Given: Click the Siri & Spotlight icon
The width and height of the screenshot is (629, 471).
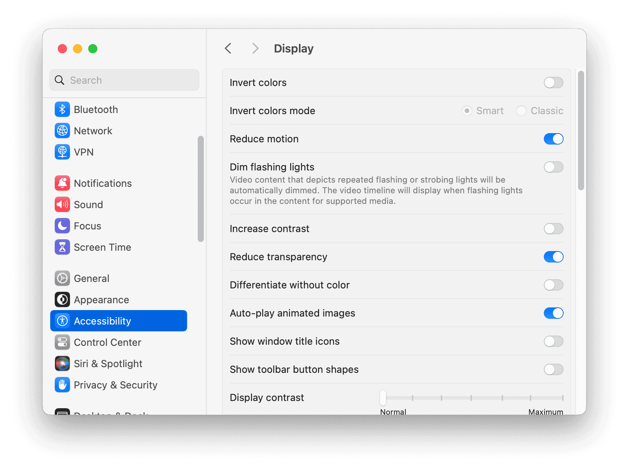Looking at the screenshot, I should pyautogui.click(x=62, y=364).
